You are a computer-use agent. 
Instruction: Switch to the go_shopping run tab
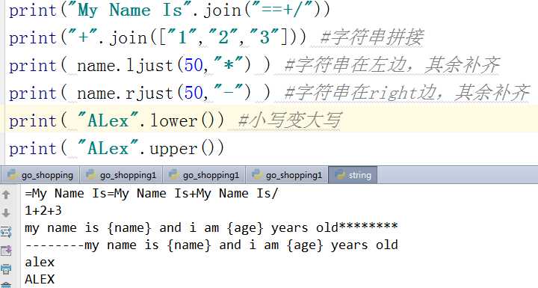coord(40,175)
